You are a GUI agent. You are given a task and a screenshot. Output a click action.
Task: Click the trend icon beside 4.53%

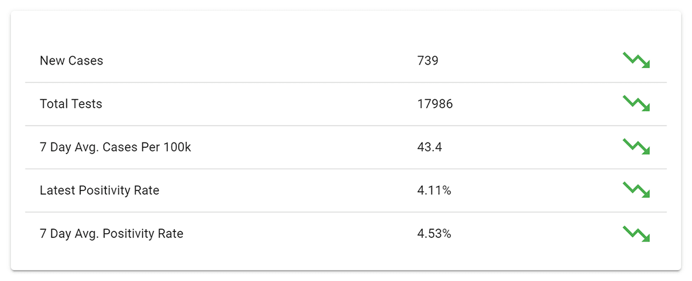(636, 233)
